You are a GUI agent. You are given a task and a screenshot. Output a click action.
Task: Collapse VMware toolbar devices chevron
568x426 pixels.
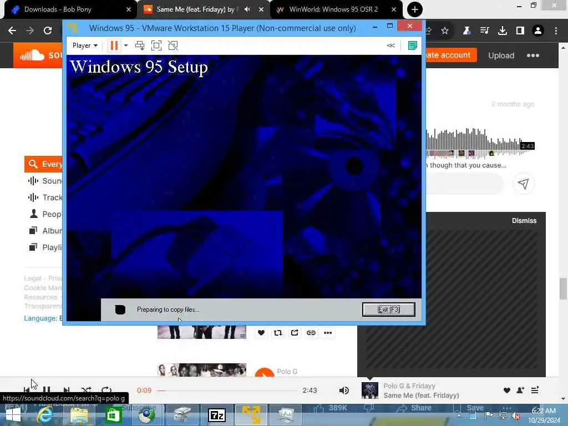pyautogui.click(x=391, y=45)
